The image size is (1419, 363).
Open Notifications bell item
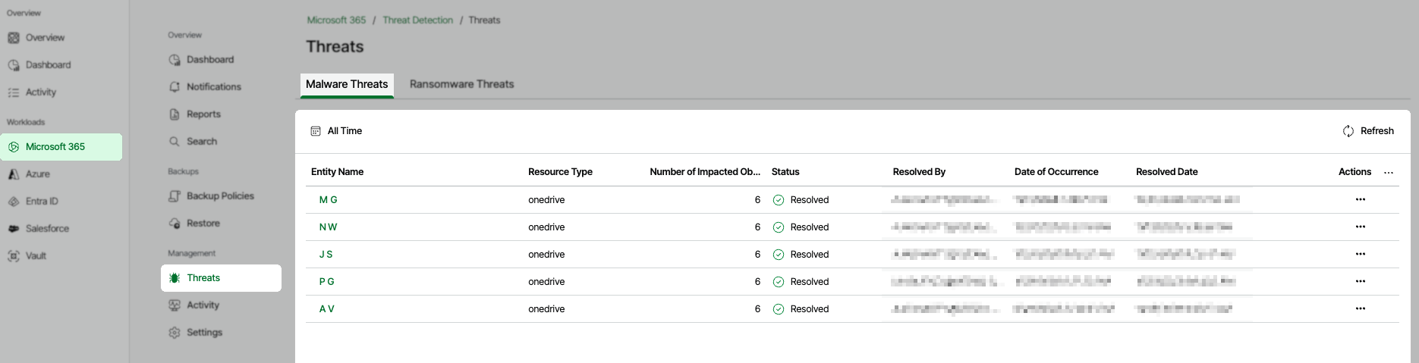pyautogui.click(x=205, y=87)
